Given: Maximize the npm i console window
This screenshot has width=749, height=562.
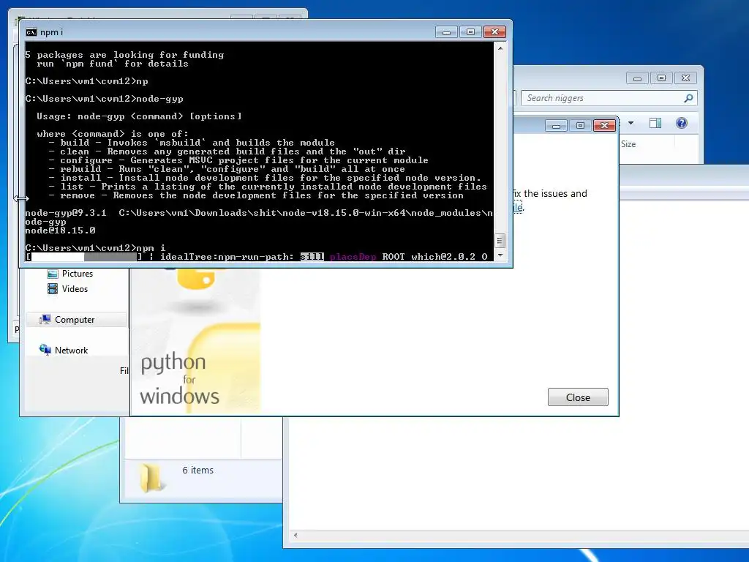Looking at the screenshot, I should (470, 32).
